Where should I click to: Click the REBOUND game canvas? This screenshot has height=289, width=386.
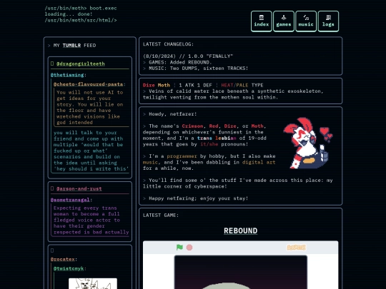(x=240, y=273)
